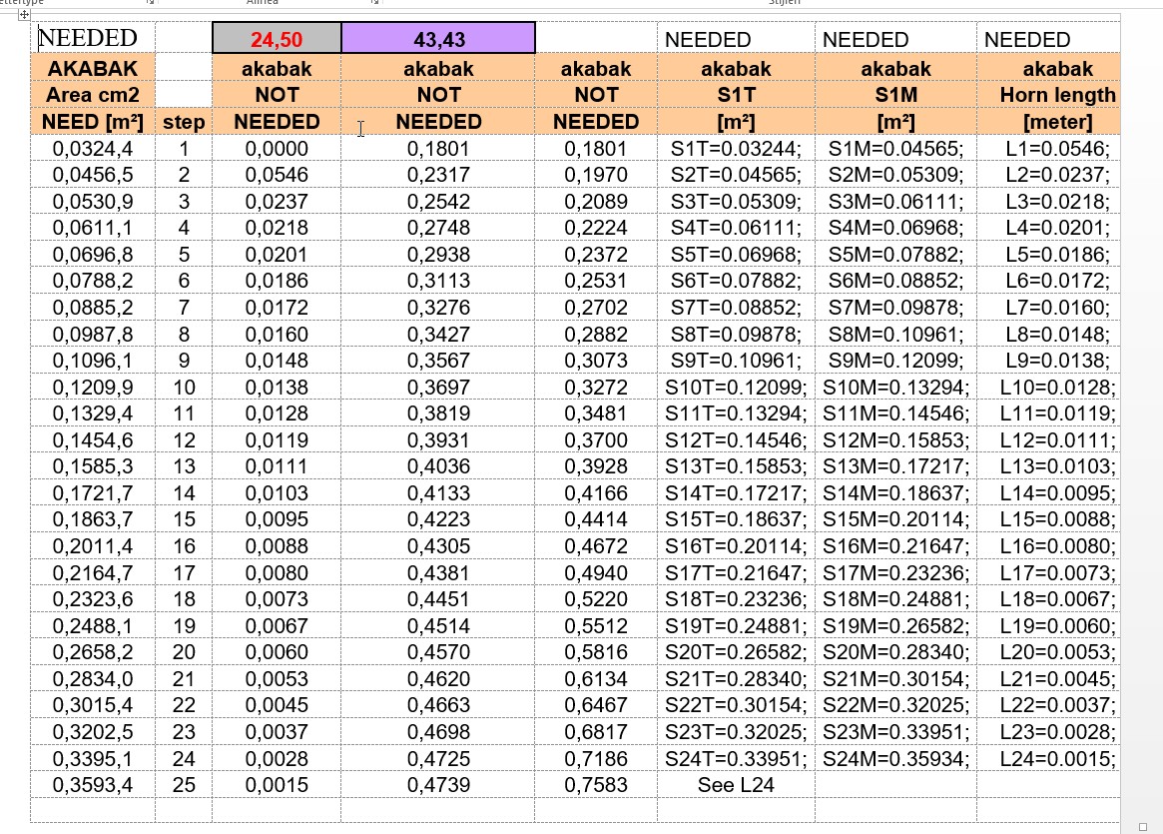Click the cell reading S15T=0.18637;
This screenshot has width=1163, height=834.
[736, 519]
